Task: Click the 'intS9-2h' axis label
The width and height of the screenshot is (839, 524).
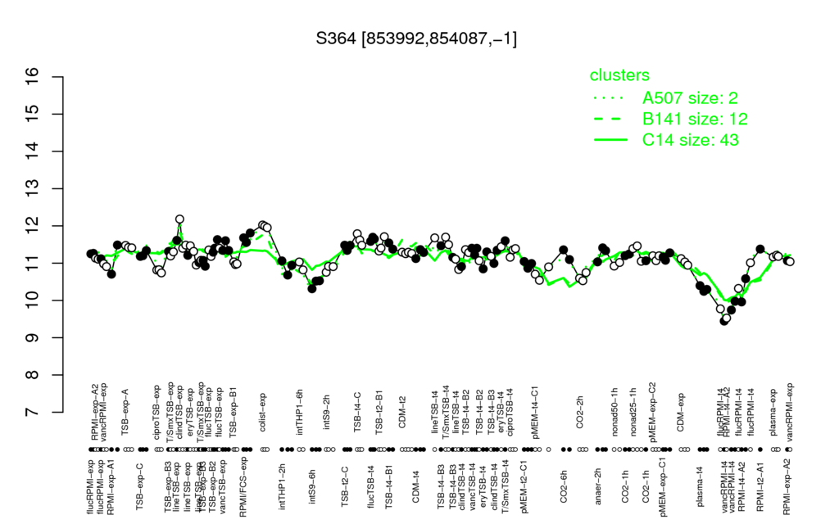Action: point(327,413)
